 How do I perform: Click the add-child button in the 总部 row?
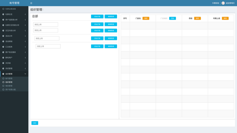coord(97,17)
